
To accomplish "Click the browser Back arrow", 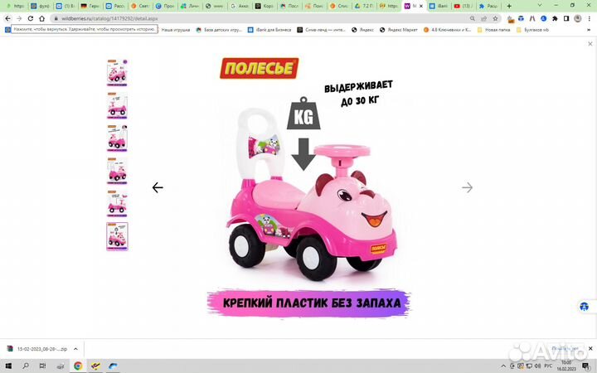I will tap(8, 18).
